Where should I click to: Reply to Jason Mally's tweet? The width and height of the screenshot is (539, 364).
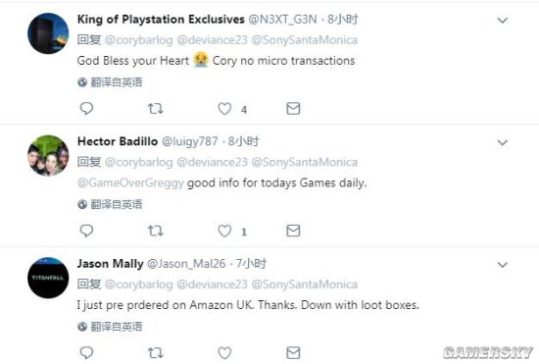(86, 352)
